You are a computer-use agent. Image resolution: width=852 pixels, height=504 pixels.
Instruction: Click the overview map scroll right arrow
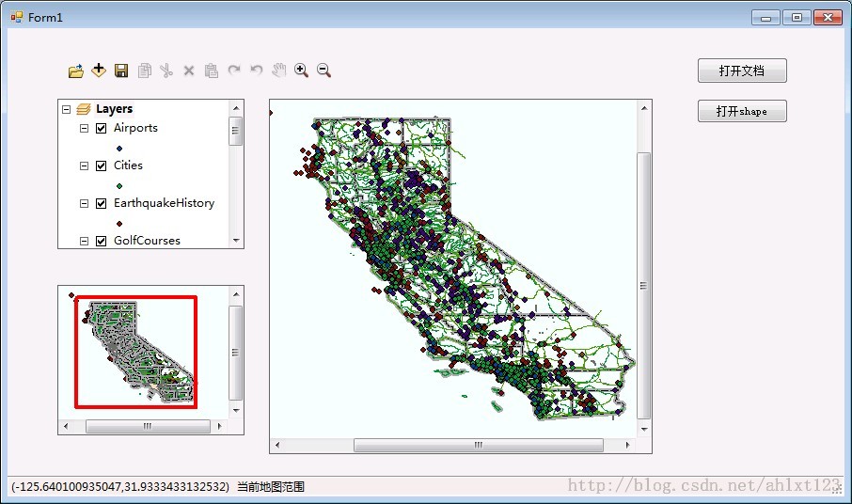(219, 426)
